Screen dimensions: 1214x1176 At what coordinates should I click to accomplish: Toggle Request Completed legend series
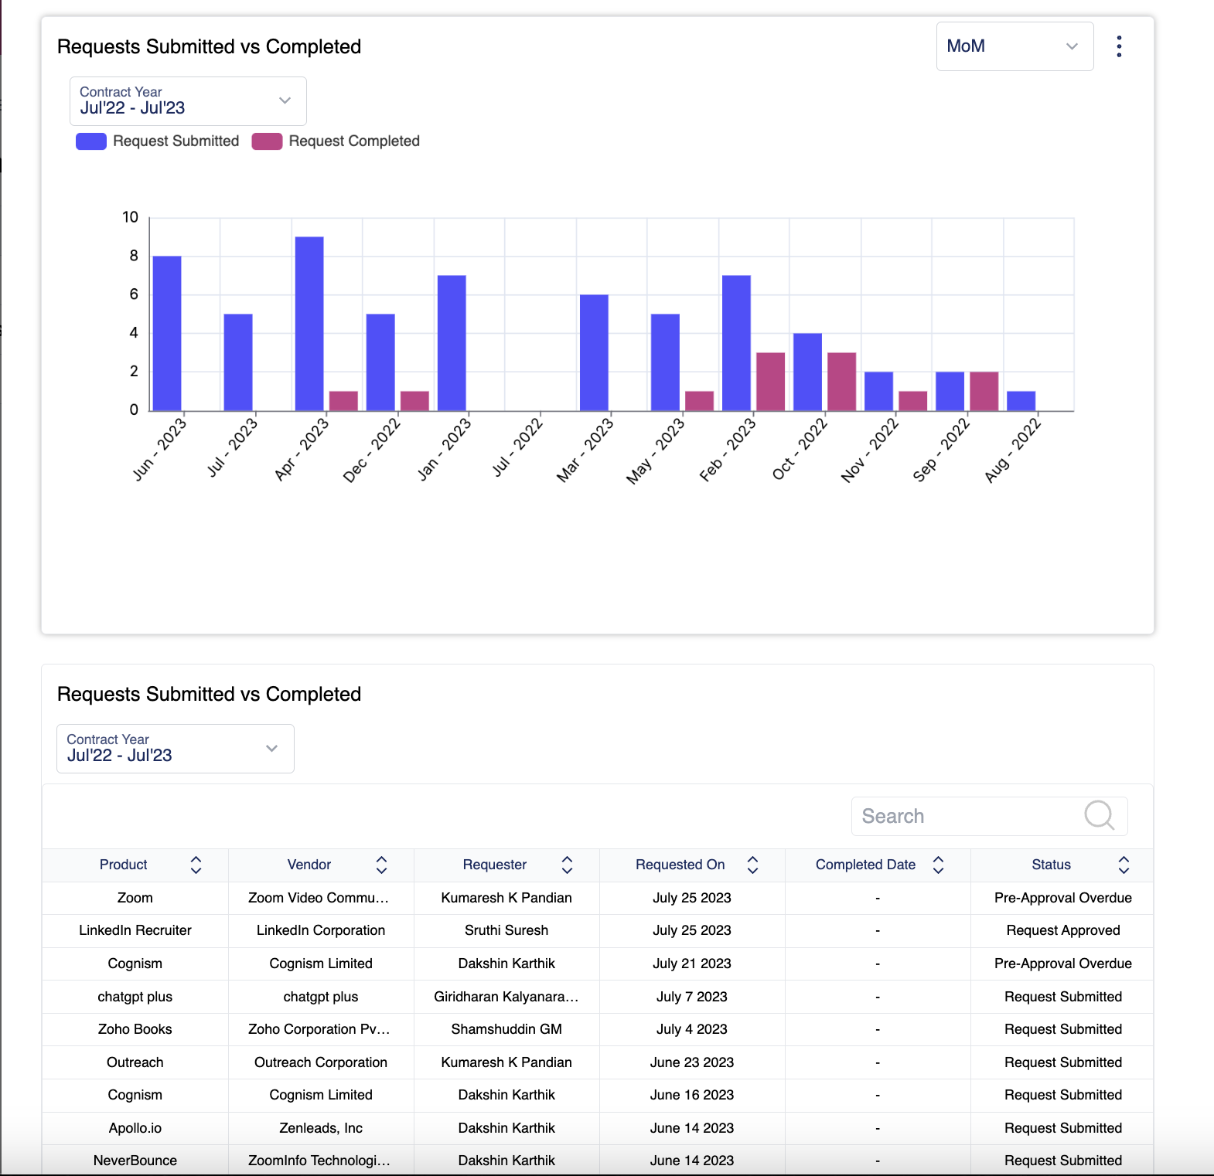(x=336, y=141)
